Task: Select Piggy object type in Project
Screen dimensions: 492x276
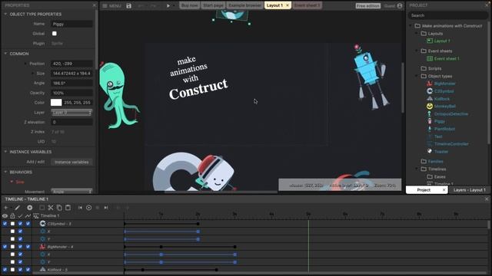Action: point(439,121)
